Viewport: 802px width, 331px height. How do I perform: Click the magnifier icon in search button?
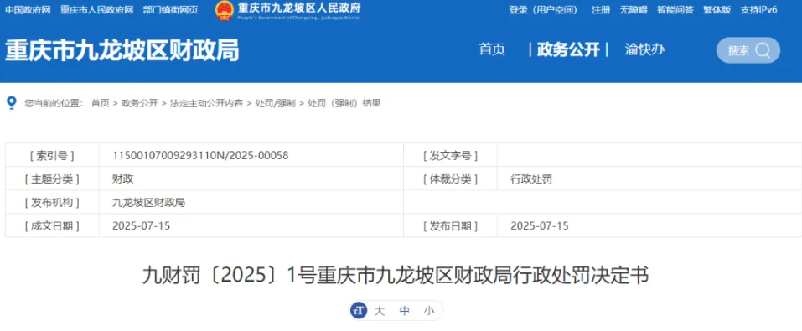pyautogui.click(x=763, y=50)
